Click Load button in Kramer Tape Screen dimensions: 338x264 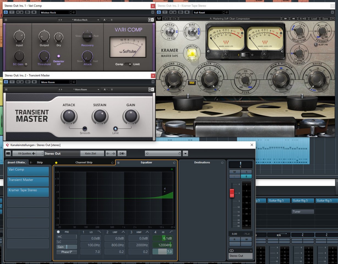click(314, 19)
